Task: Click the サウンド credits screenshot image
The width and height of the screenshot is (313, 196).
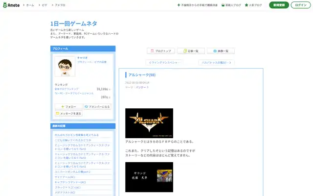Action: click(x=149, y=177)
